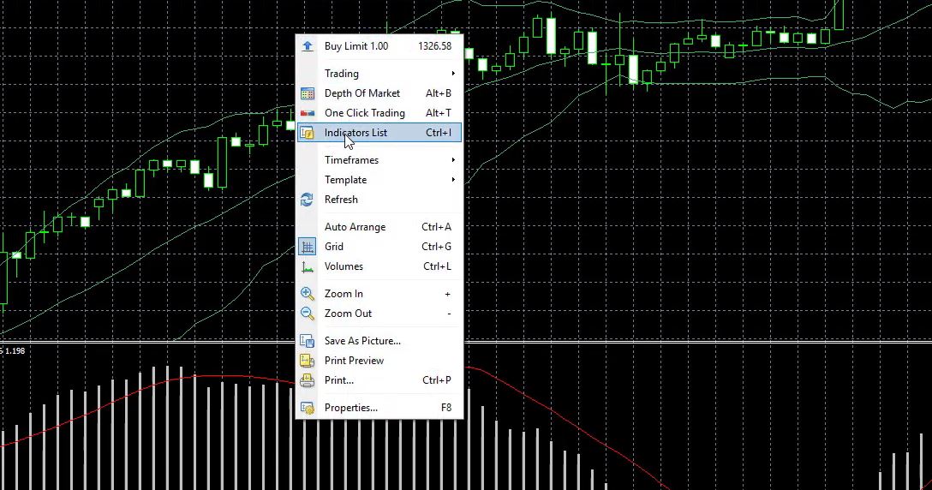
Task: Toggle Volumes display on chart
Action: [344, 266]
